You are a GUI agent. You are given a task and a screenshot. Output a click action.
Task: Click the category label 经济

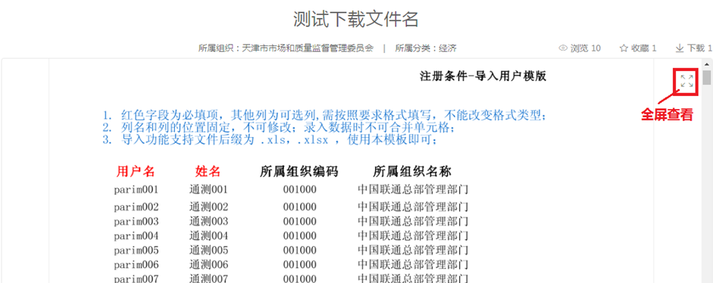pos(448,48)
